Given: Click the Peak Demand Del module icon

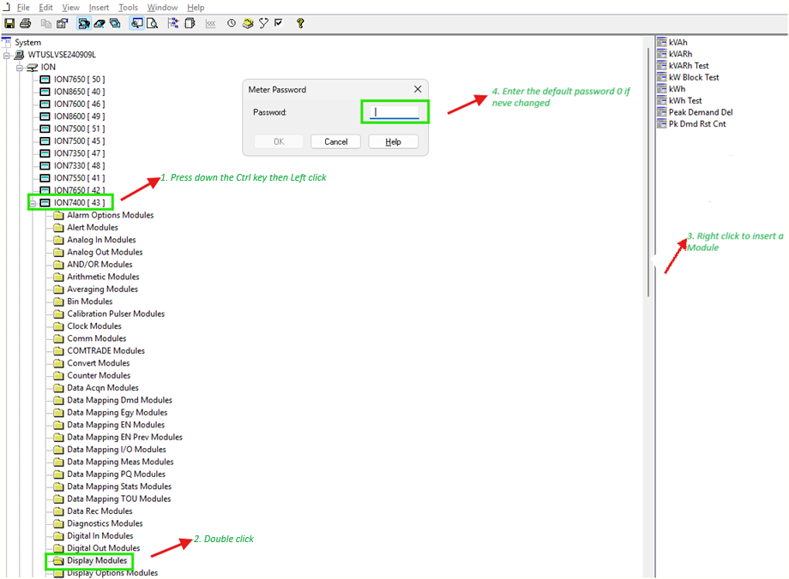Looking at the screenshot, I should point(662,112).
